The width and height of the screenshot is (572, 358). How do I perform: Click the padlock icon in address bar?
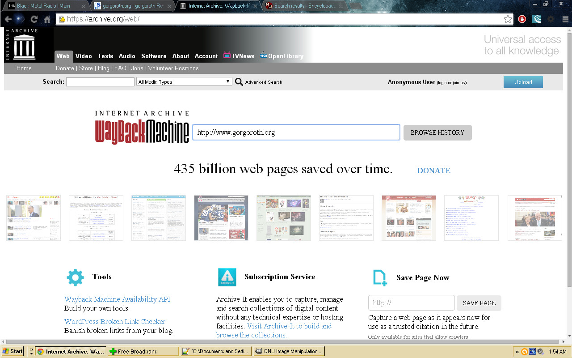(62, 19)
